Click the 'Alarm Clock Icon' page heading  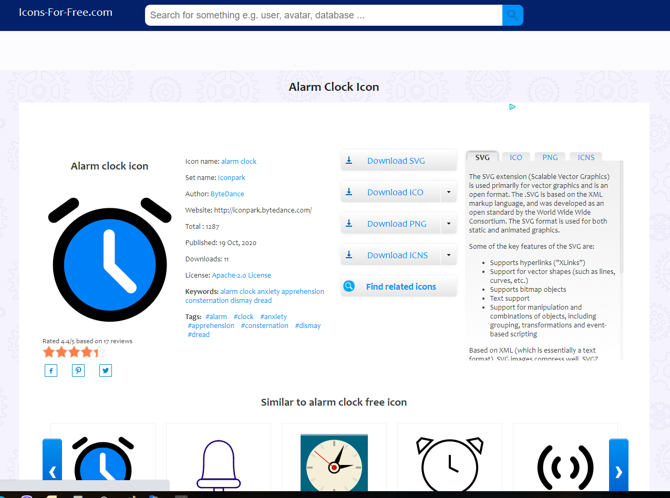click(334, 87)
